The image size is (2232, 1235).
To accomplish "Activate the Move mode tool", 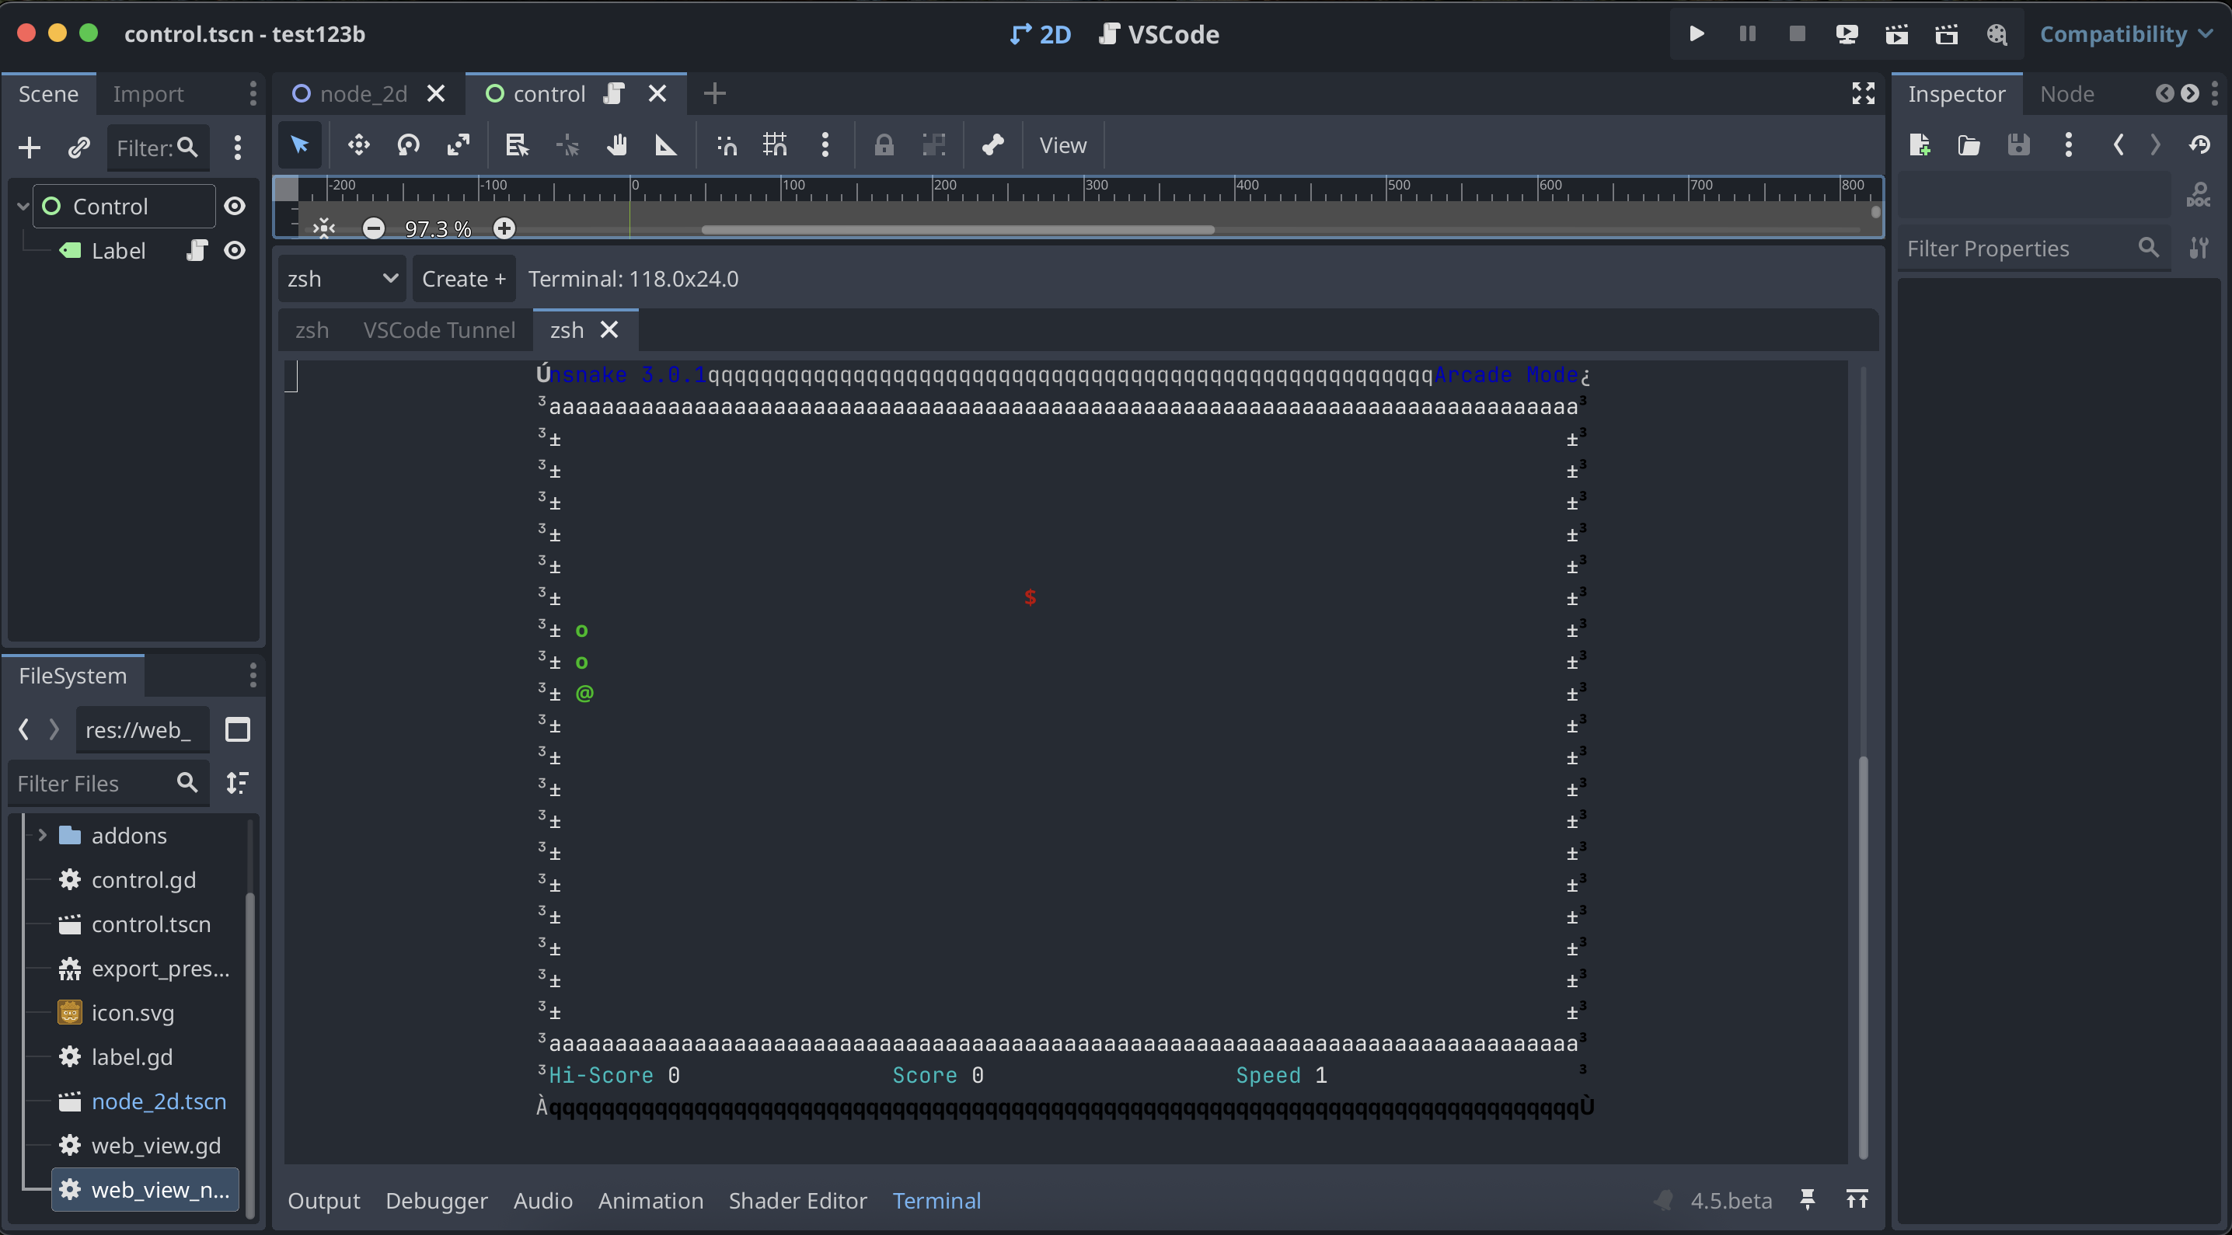I will point(359,144).
